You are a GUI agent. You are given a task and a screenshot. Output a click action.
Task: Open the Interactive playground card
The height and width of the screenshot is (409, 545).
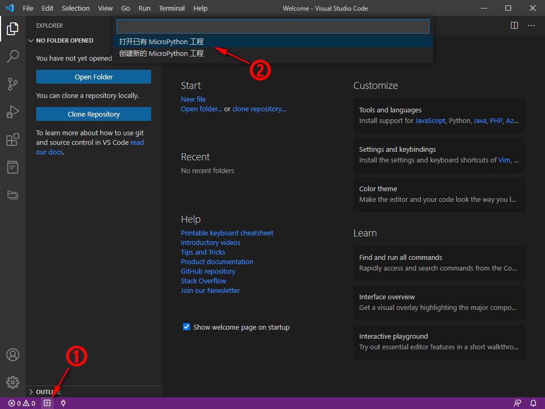click(x=439, y=342)
